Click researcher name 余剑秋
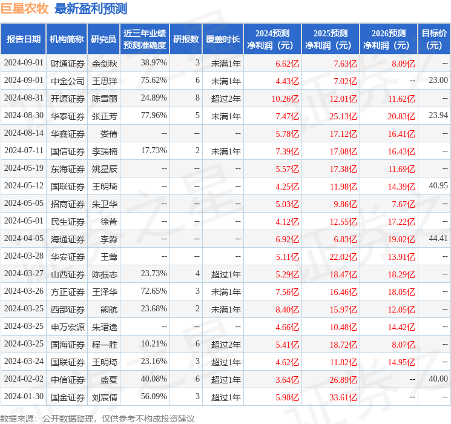This screenshot has height=424, width=451. pyautogui.click(x=105, y=64)
